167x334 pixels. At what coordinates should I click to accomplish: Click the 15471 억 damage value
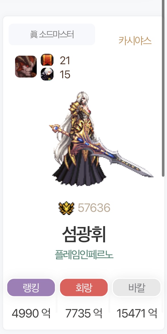(x=137, y=313)
